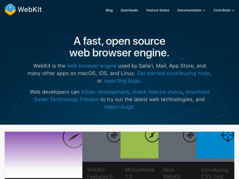Click the headline "A fast, open source web browser engine."
Screen dimensions: 239x179
(x=119, y=47)
